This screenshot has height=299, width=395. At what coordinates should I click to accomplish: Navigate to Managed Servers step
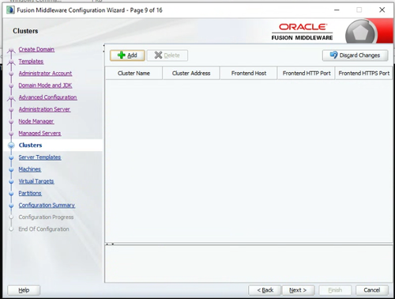[39, 133]
